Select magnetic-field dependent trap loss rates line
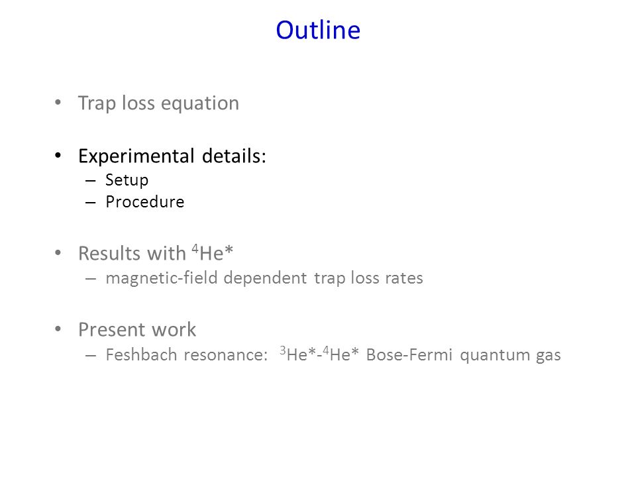The width and height of the screenshot is (636, 477). [x=264, y=278]
